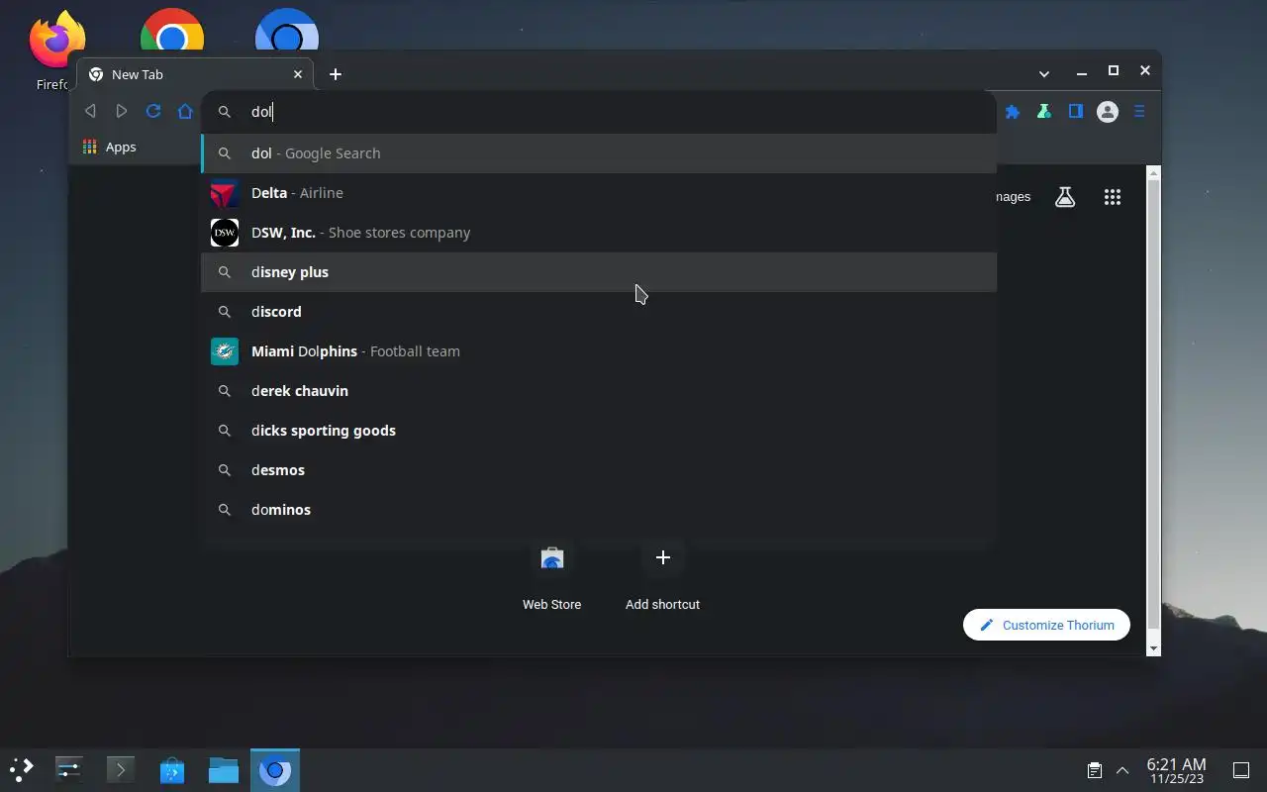Choose the DSW, Inc. suggestion

coord(599,233)
